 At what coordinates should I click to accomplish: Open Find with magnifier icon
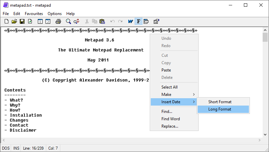point(68,21)
